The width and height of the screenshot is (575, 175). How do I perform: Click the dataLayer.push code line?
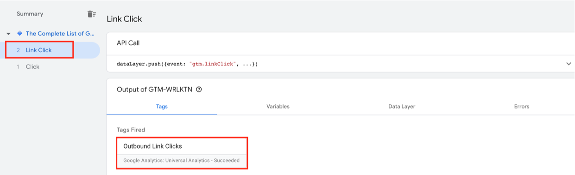[x=188, y=64]
